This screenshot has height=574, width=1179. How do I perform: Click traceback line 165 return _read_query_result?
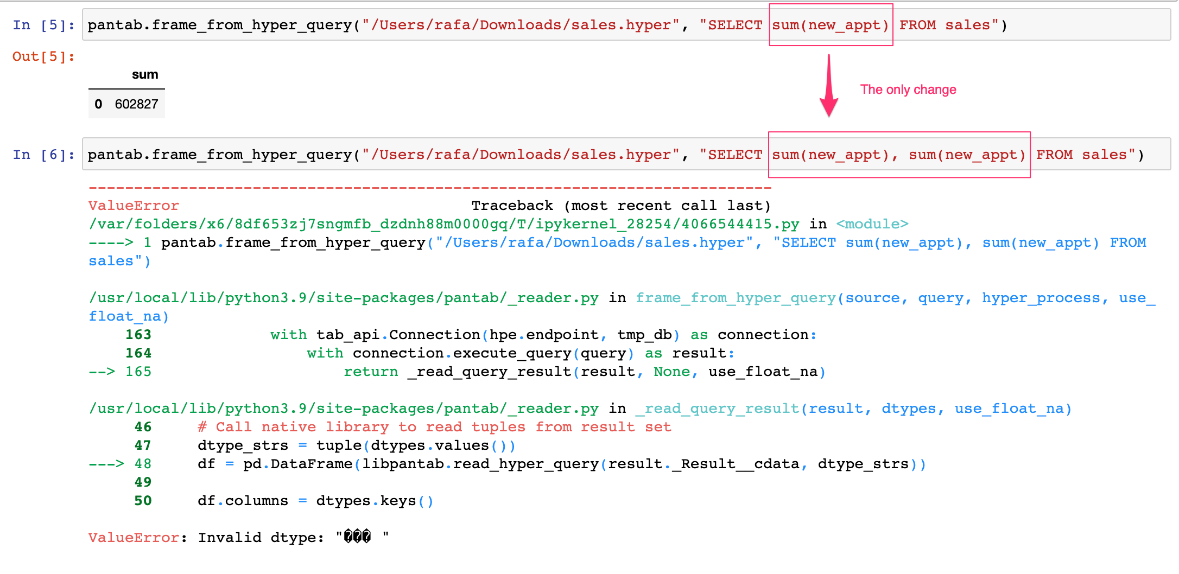coord(585,372)
